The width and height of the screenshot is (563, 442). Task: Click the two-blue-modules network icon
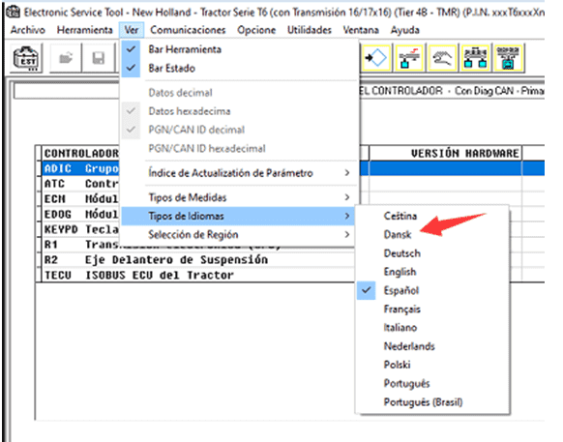pyautogui.click(x=475, y=57)
